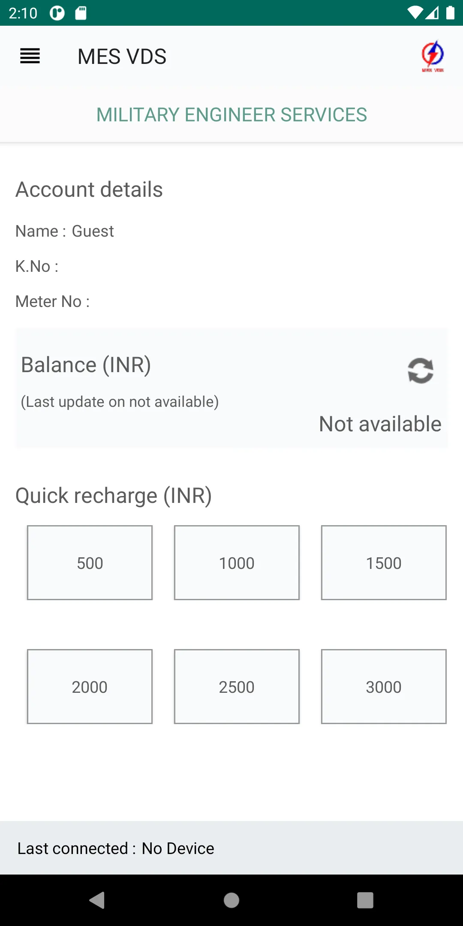Refresh the balance with the sync icon
The height and width of the screenshot is (926, 463).
pos(421,370)
